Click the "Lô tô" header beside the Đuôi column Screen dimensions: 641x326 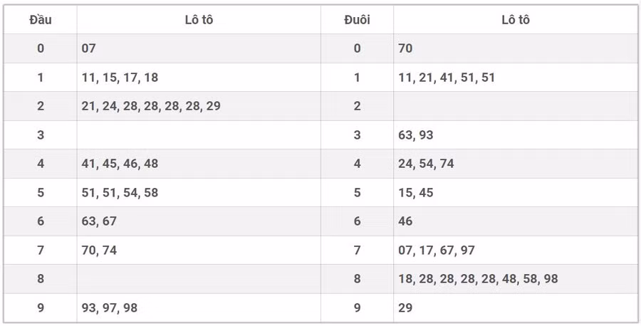coord(515,20)
